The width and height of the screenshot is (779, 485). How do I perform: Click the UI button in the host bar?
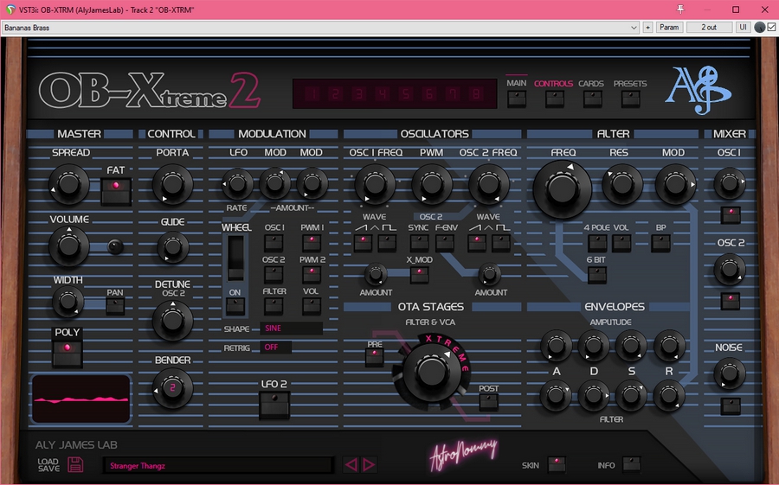click(x=743, y=27)
